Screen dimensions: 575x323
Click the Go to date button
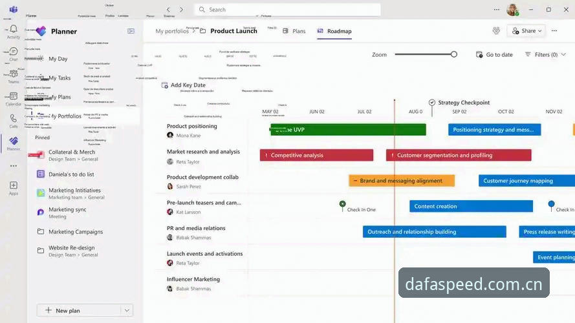click(x=494, y=54)
